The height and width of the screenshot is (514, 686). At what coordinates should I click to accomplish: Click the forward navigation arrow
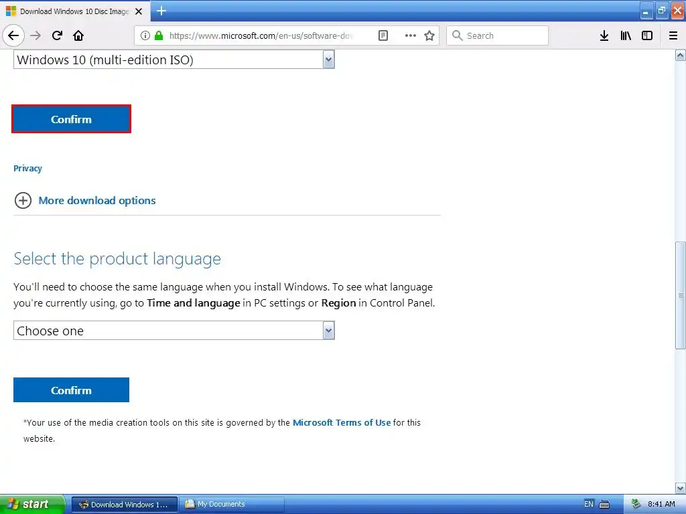click(x=36, y=35)
